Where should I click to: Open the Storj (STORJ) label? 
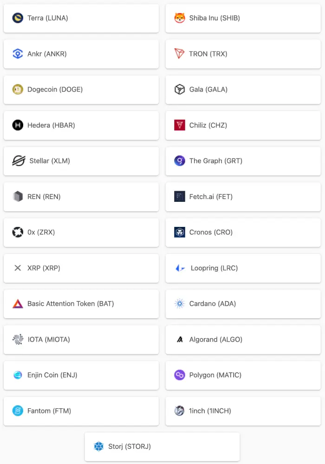[130, 446]
